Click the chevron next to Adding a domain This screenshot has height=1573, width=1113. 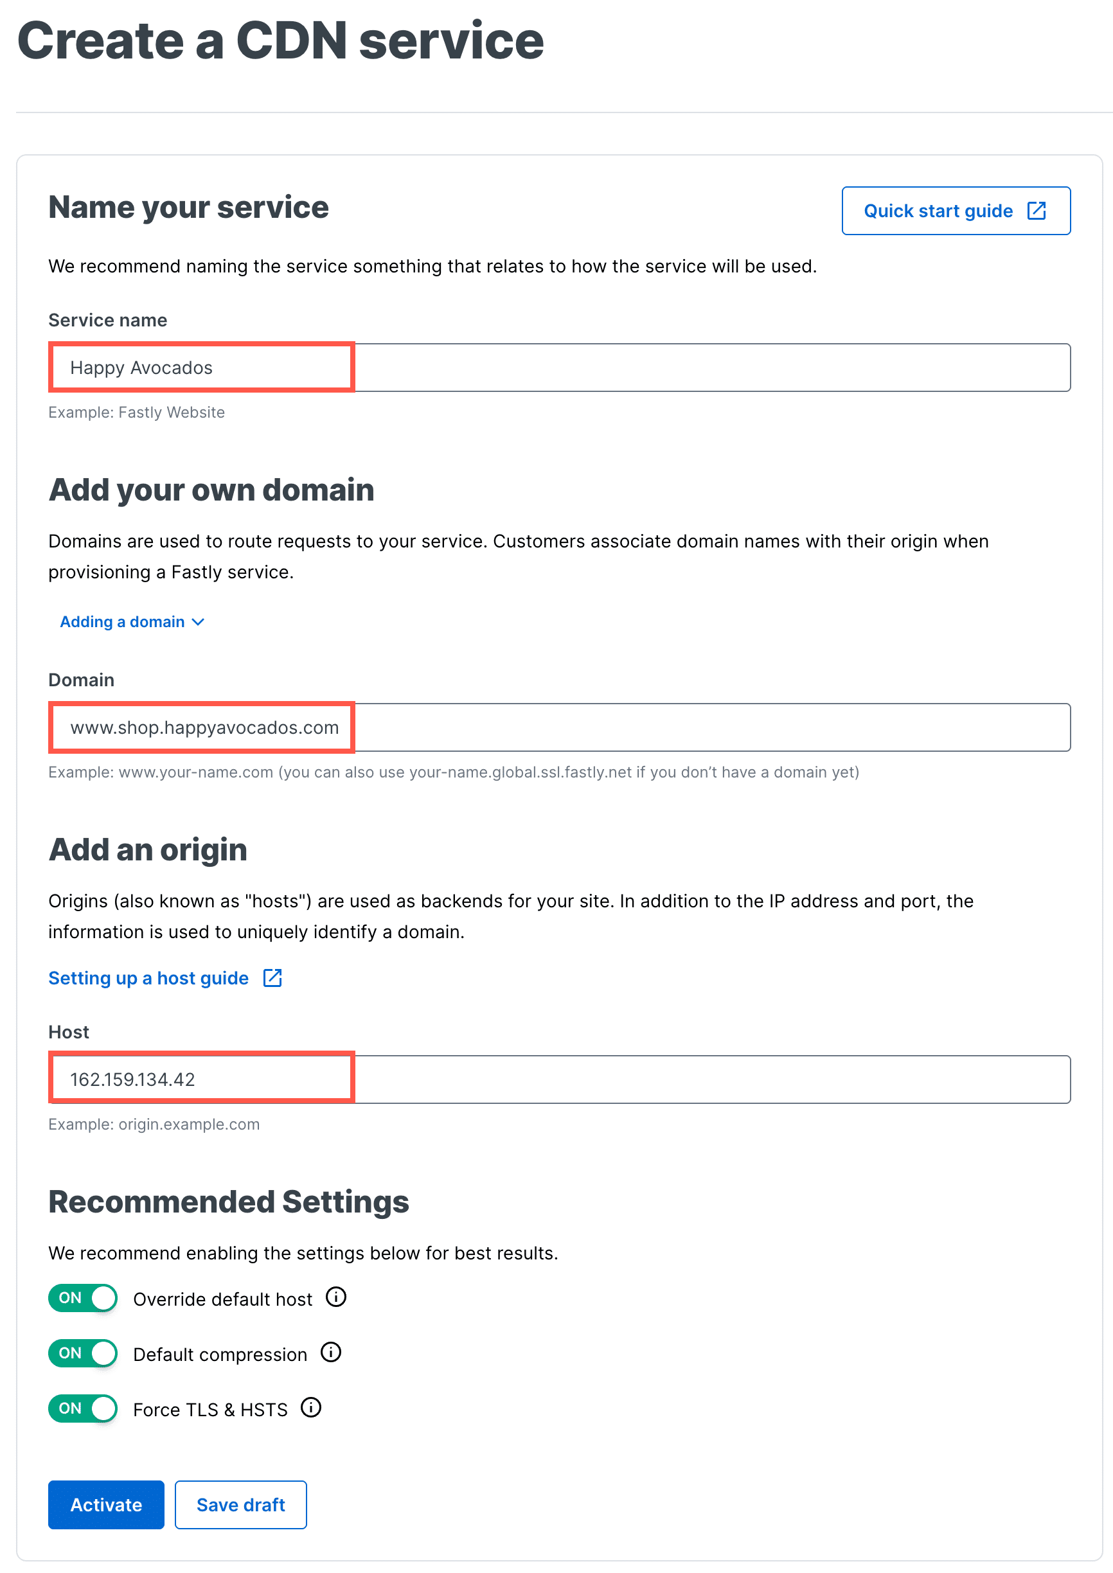(198, 622)
